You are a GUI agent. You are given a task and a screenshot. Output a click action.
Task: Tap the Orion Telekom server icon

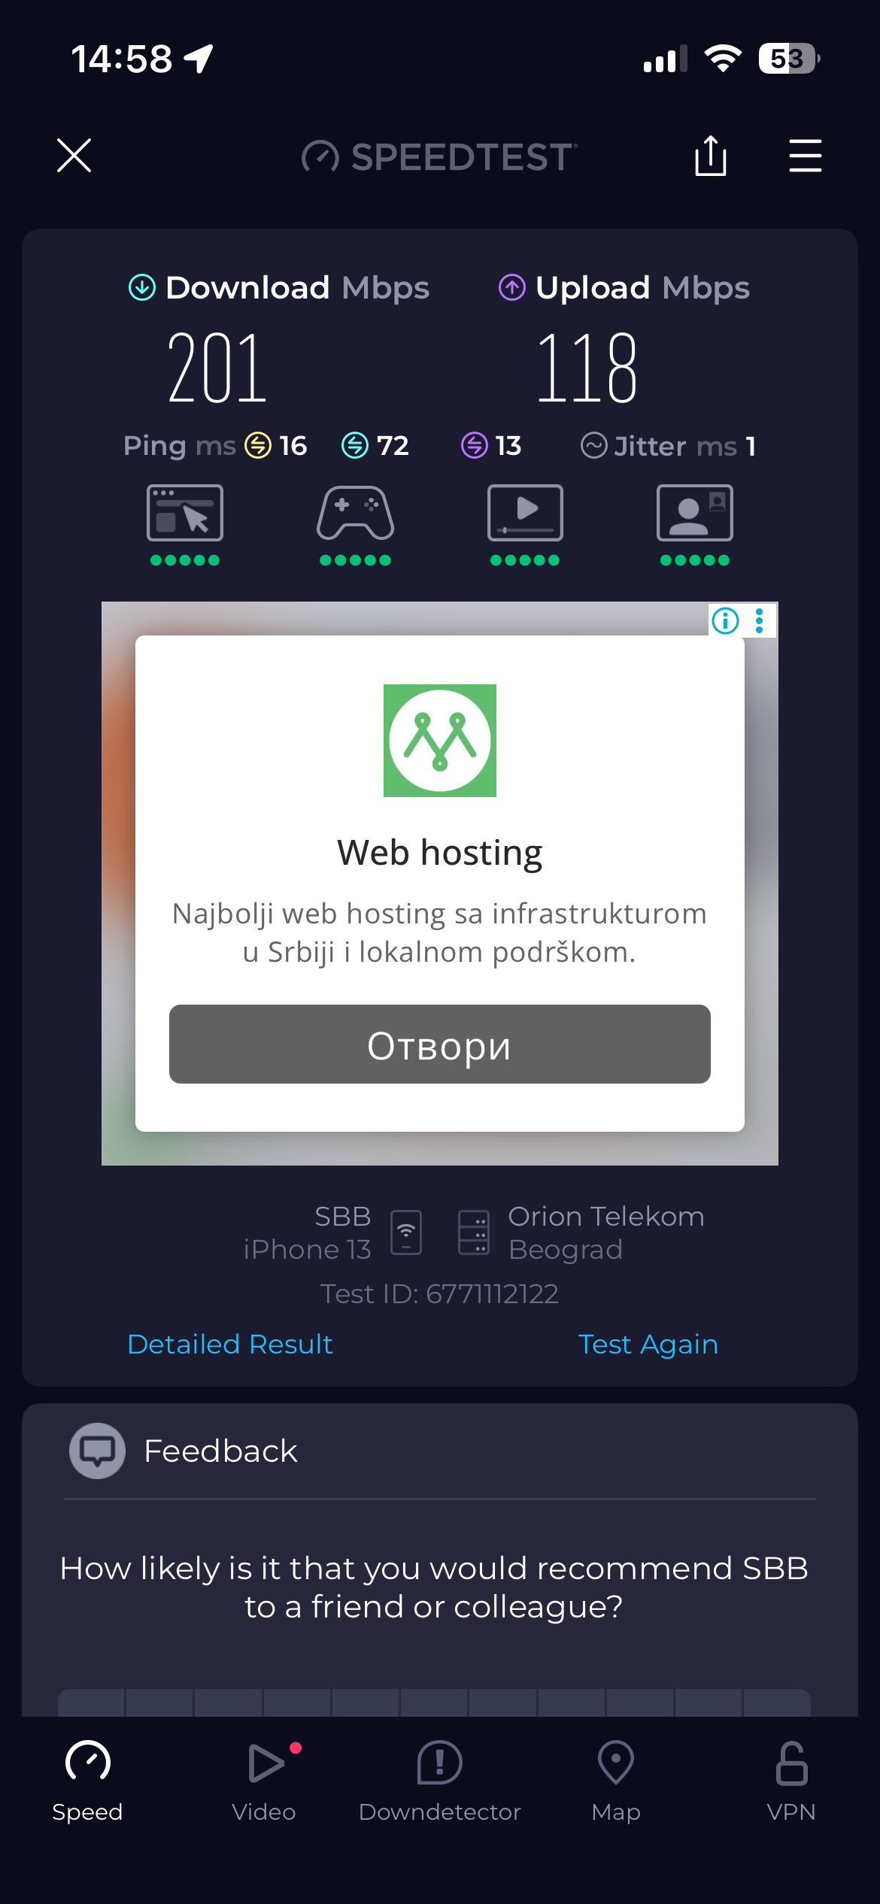tap(474, 1232)
